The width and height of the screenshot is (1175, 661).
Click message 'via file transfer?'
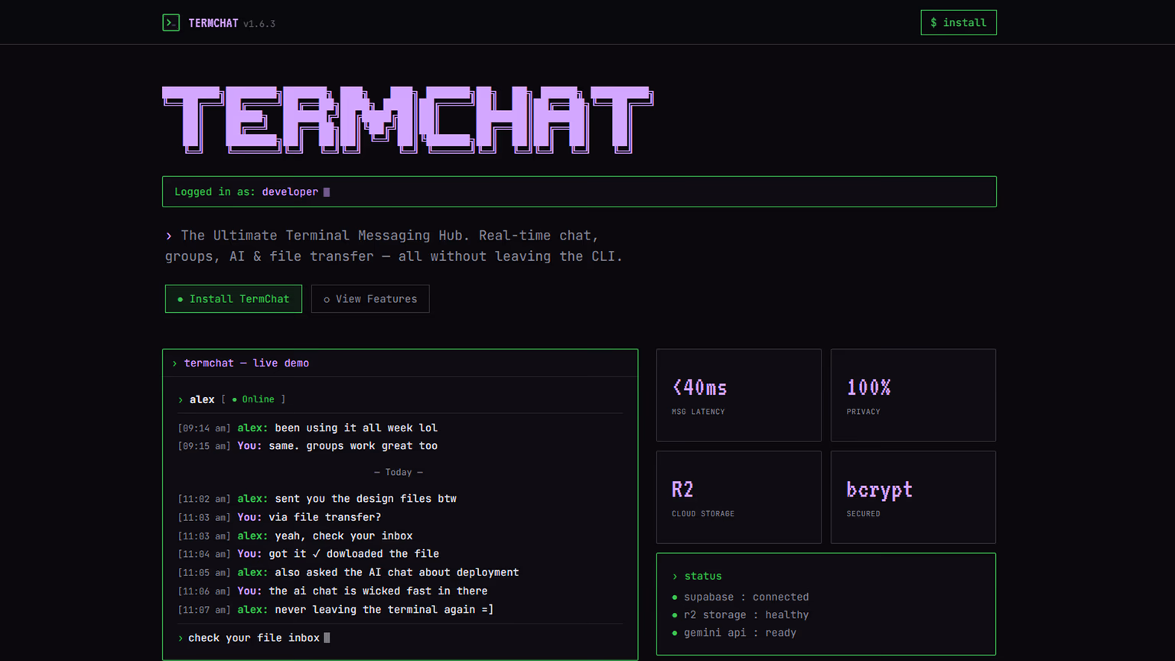coord(325,517)
